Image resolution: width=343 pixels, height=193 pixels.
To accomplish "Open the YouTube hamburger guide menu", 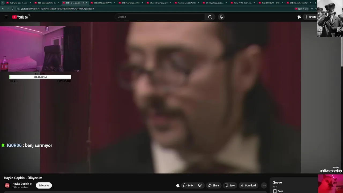I will 6,17.
